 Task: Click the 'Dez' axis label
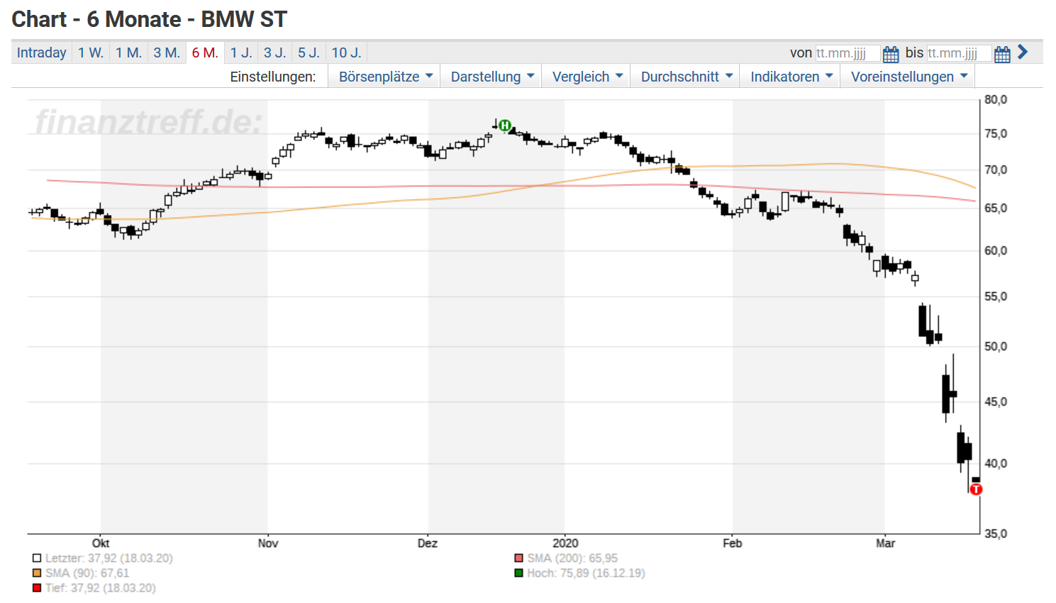click(x=428, y=543)
